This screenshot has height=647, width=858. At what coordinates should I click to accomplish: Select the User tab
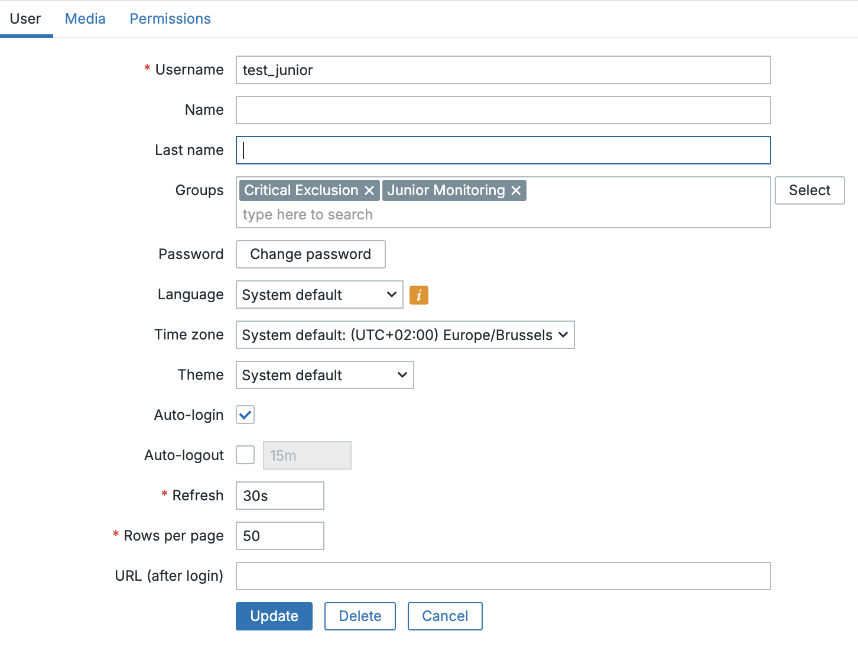25,18
